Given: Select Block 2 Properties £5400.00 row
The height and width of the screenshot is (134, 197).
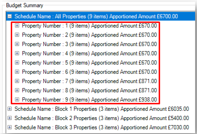Looking at the screenshot, I should pyautogui.click(x=102, y=118).
